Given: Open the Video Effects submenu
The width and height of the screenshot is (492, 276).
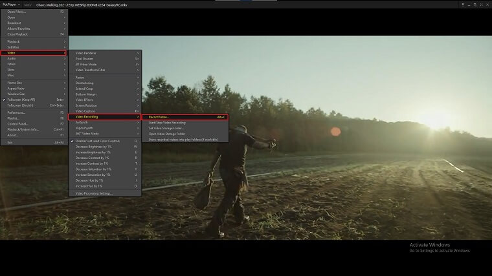Looking at the screenshot, I should 105,100.
